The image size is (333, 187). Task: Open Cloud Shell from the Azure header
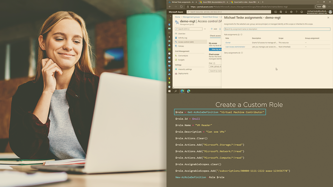pyautogui.click(x=276, y=12)
